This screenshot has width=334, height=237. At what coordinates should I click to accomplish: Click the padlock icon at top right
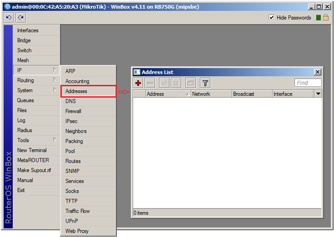pyautogui.click(x=326, y=18)
